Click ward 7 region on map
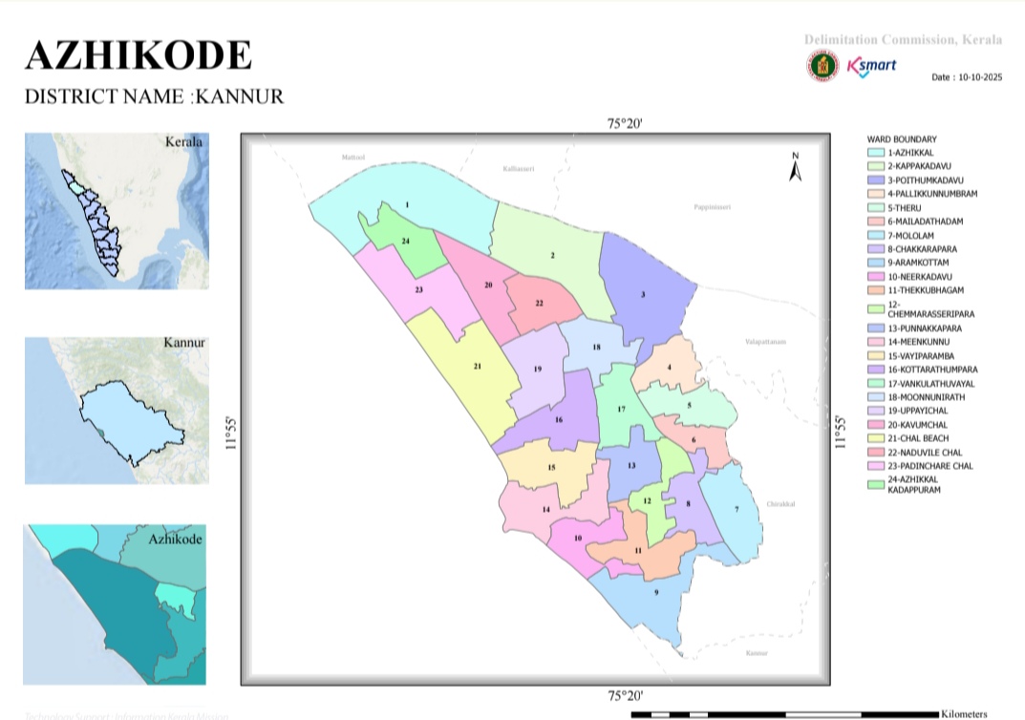 pos(736,510)
